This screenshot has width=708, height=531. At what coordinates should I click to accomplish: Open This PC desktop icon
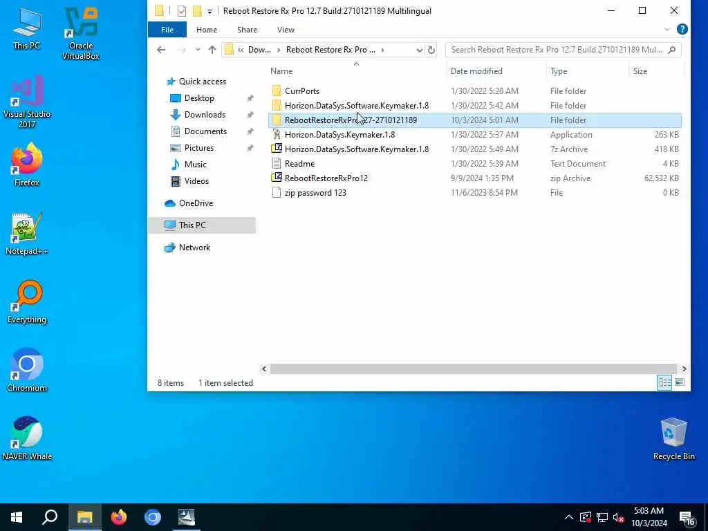click(x=26, y=29)
